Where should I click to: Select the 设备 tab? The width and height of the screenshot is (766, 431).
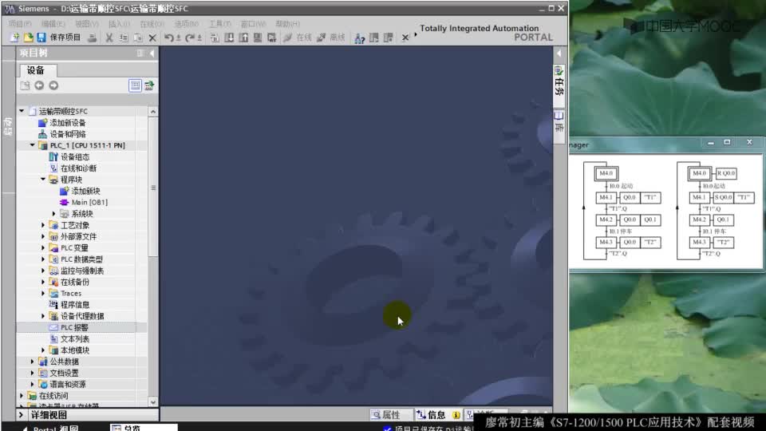point(36,70)
